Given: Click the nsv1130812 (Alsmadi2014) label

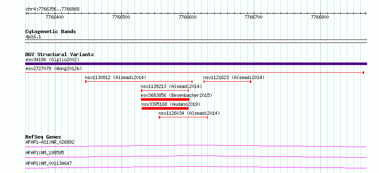Looking at the screenshot, I should [115, 77].
